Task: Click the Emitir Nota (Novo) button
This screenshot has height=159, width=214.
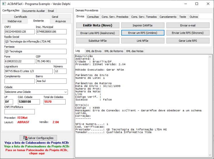Action: click(98, 25)
